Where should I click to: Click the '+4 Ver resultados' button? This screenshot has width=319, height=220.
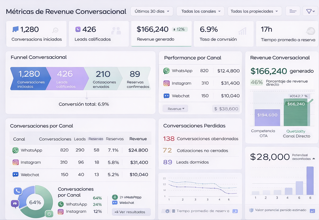pos(131,212)
